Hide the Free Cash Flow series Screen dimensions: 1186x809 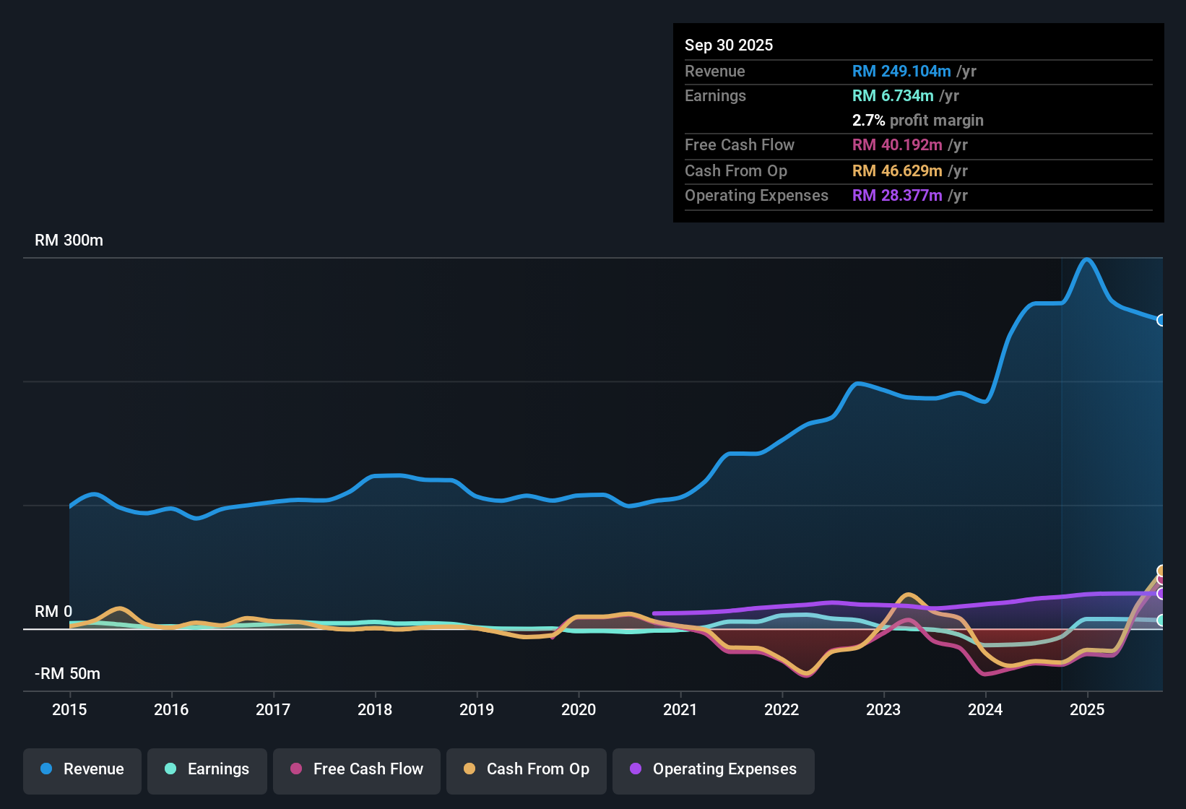[356, 769]
